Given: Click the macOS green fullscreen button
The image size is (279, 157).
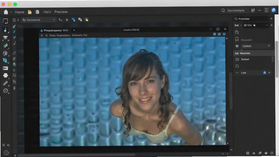Looking at the screenshot, I should click(15, 4).
